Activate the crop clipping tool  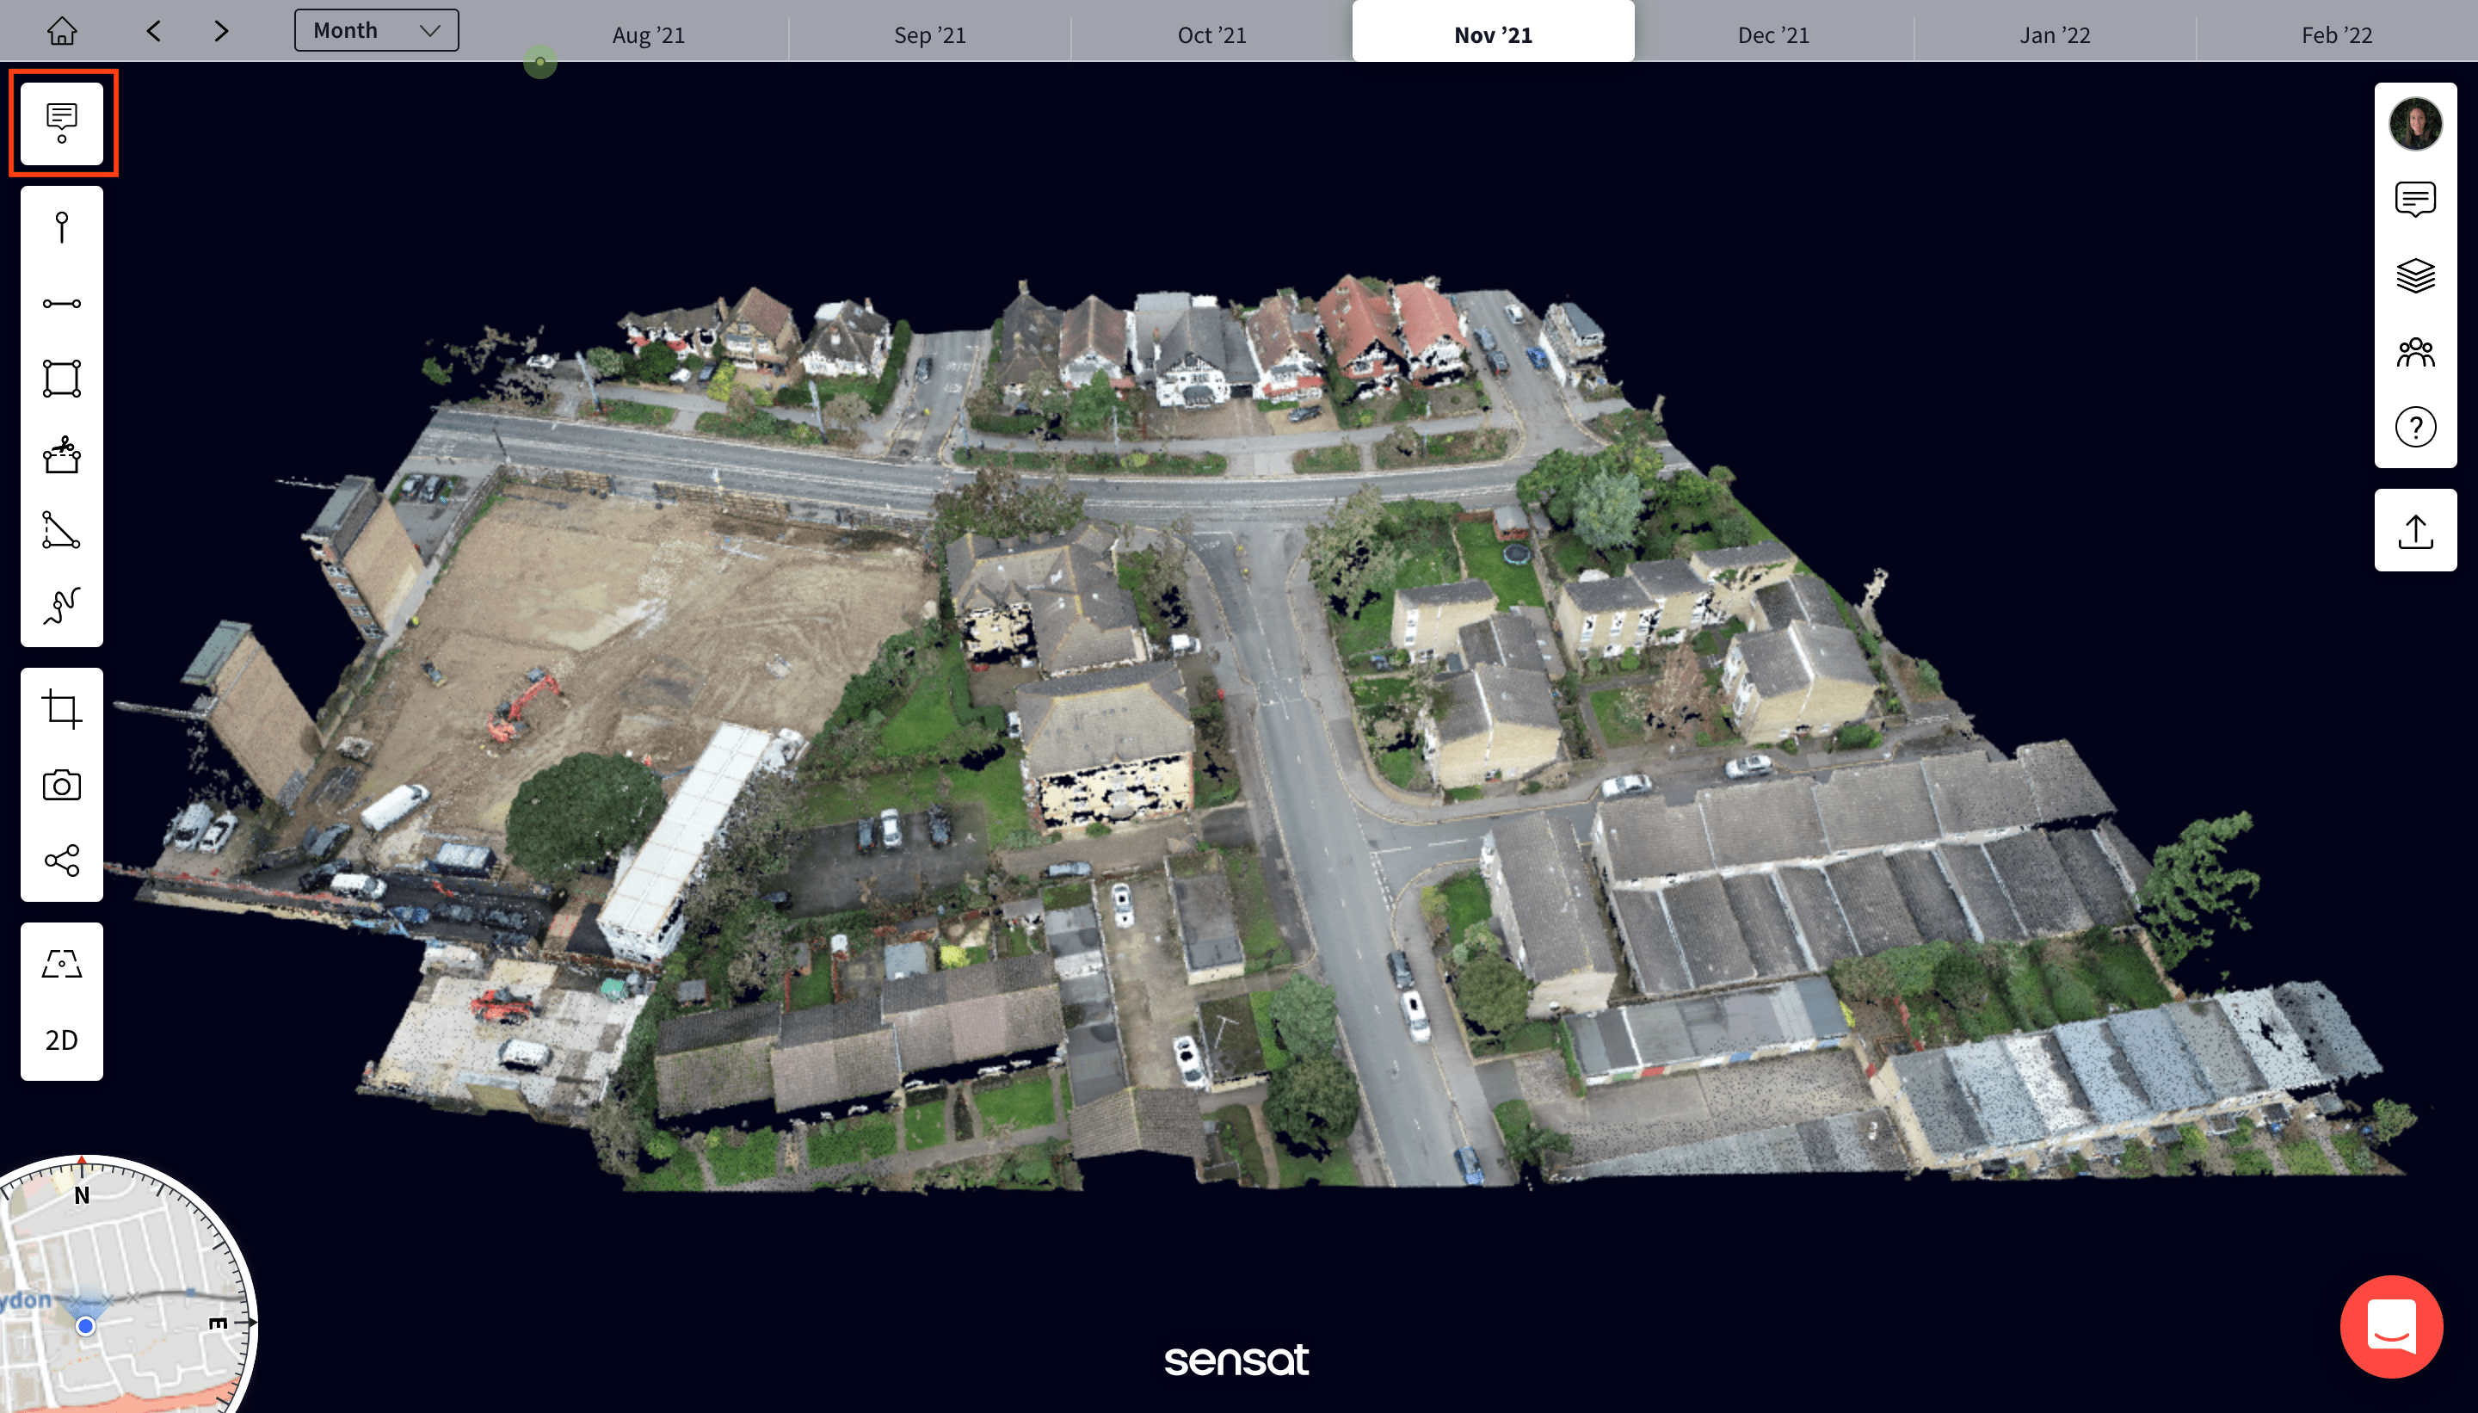61,709
